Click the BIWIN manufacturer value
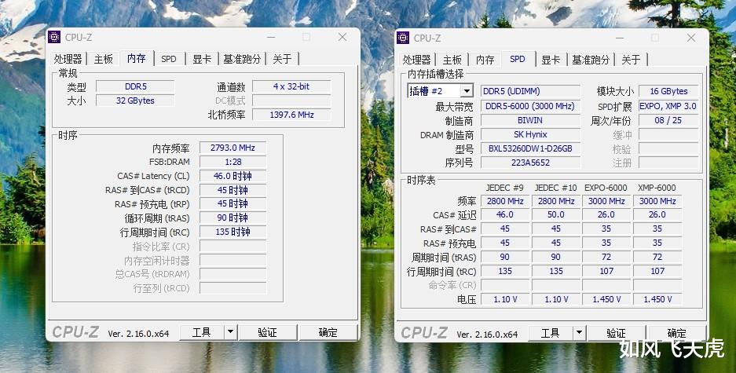Image resolution: width=736 pixels, height=373 pixels. click(530, 120)
